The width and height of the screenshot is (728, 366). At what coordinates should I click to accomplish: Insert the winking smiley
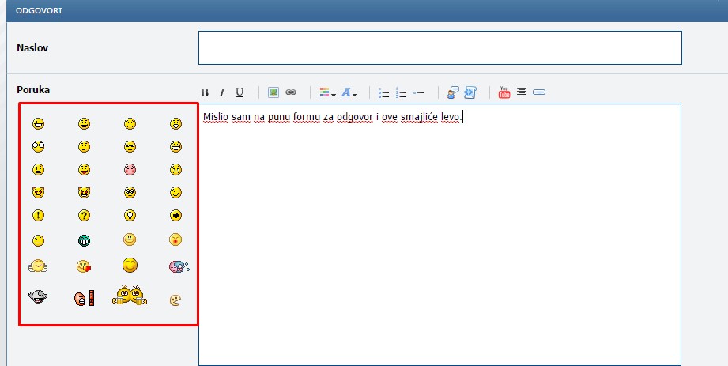[175, 192]
